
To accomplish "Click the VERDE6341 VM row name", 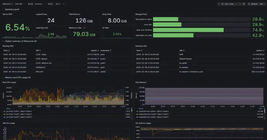I will coord(41,68).
